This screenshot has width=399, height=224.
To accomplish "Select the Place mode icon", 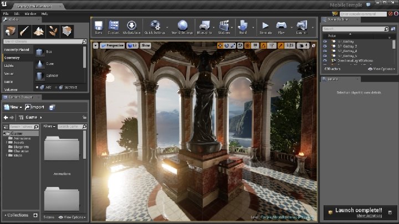I will pyautogui.click(x=10, y=31).
